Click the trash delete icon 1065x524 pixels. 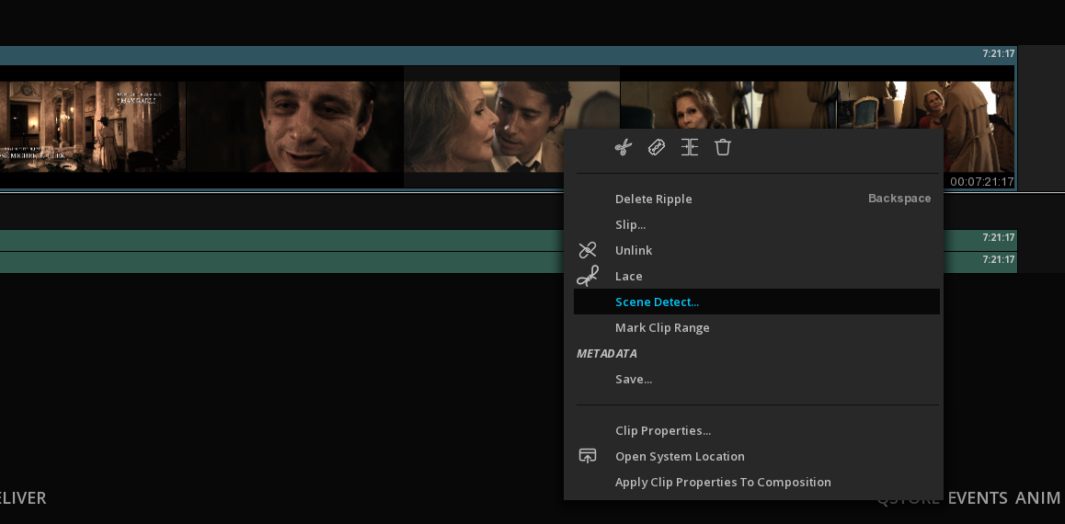click(723, 147)
